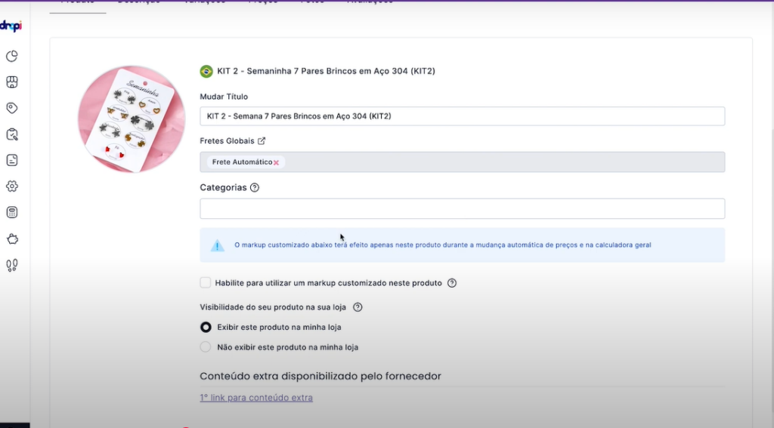
Task: Click the 'Categorias' label
Action: tap(223, 187)
